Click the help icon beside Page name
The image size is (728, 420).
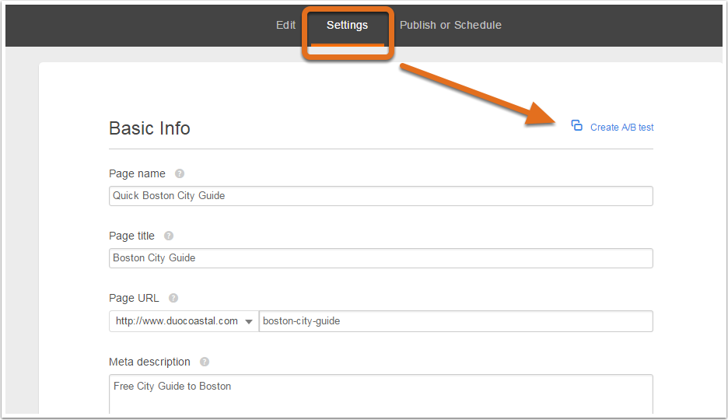pyautogui.click(x=180, y=173)
